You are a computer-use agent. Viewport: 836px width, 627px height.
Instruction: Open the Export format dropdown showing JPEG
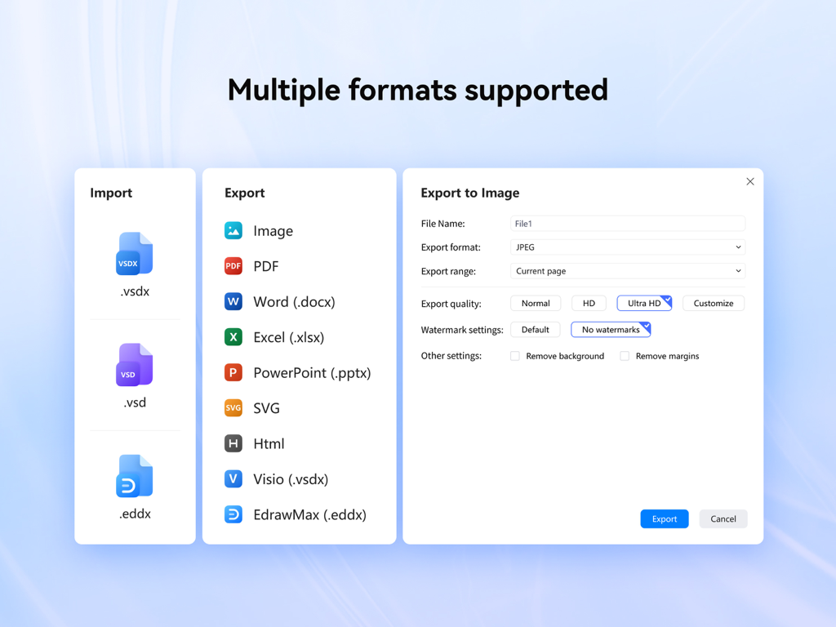point(627,247)
